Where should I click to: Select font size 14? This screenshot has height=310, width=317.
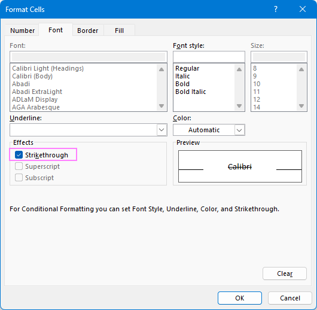tap(257, 107)
